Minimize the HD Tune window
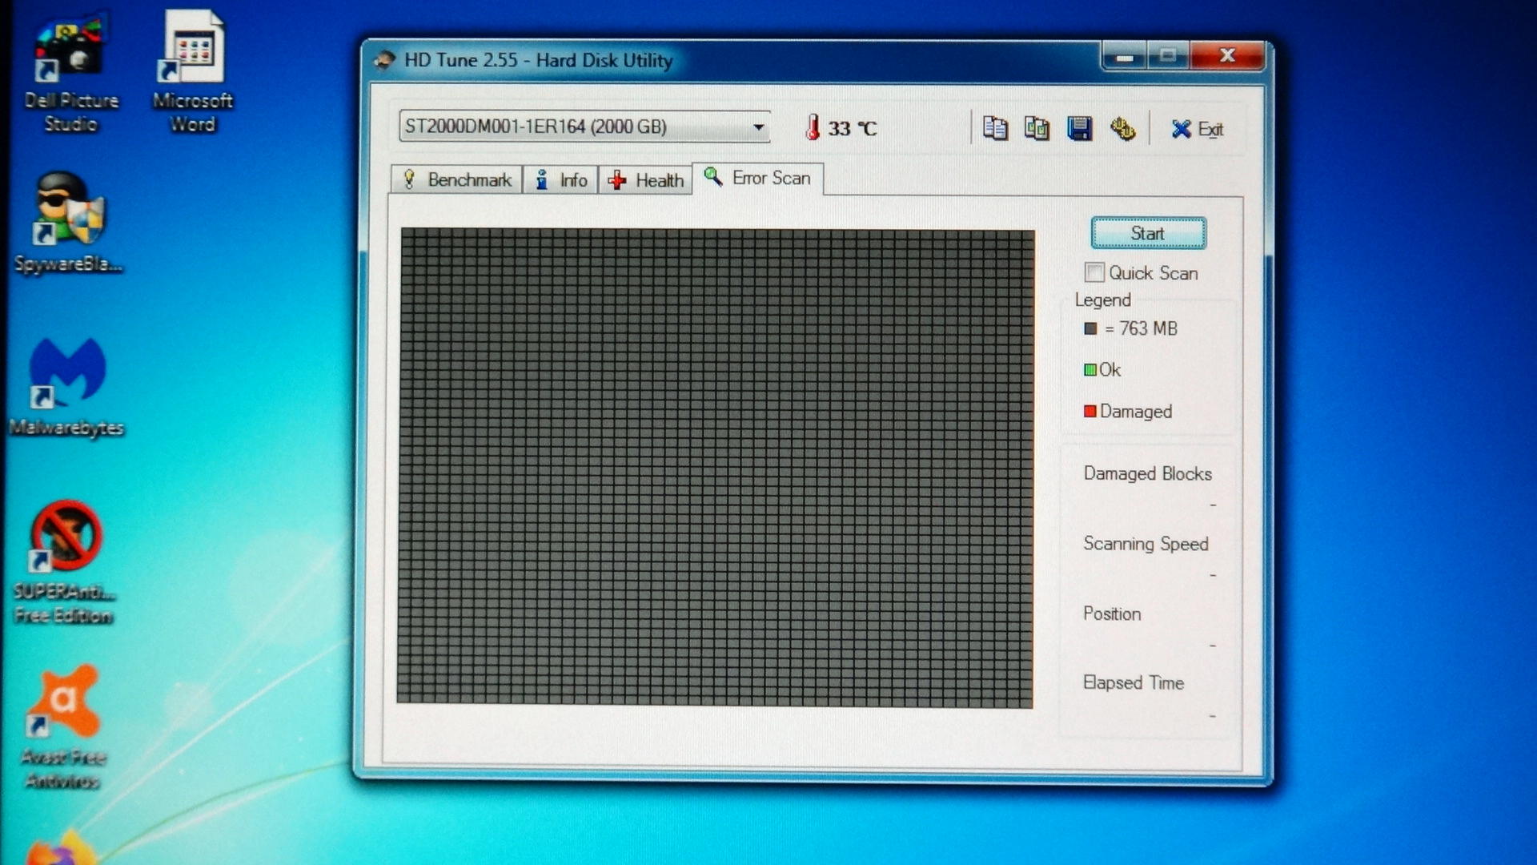Viewport: 1537px width, 865px height. (1125, 56)
